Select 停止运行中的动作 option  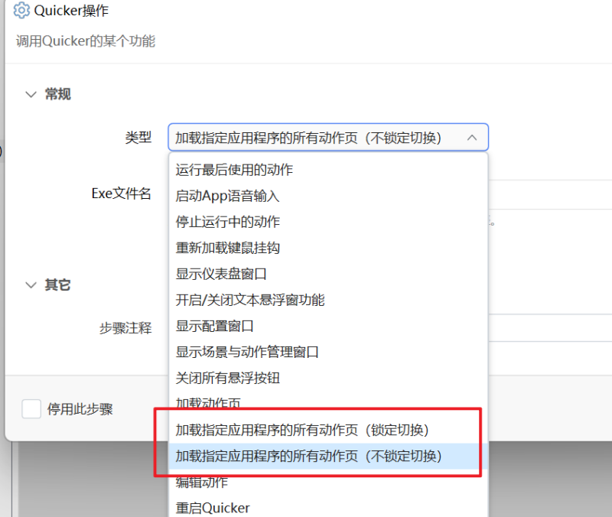[328, 222]
